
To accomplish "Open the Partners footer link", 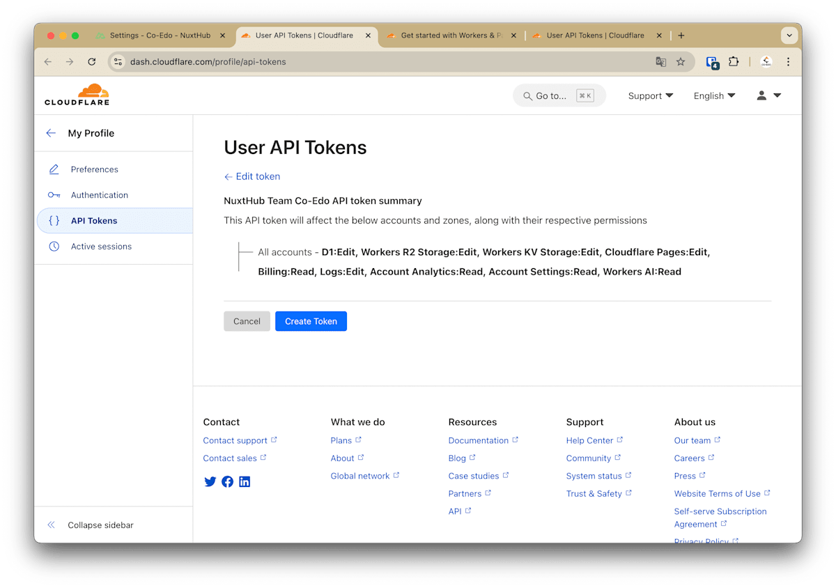I will [x=470, y=494].
